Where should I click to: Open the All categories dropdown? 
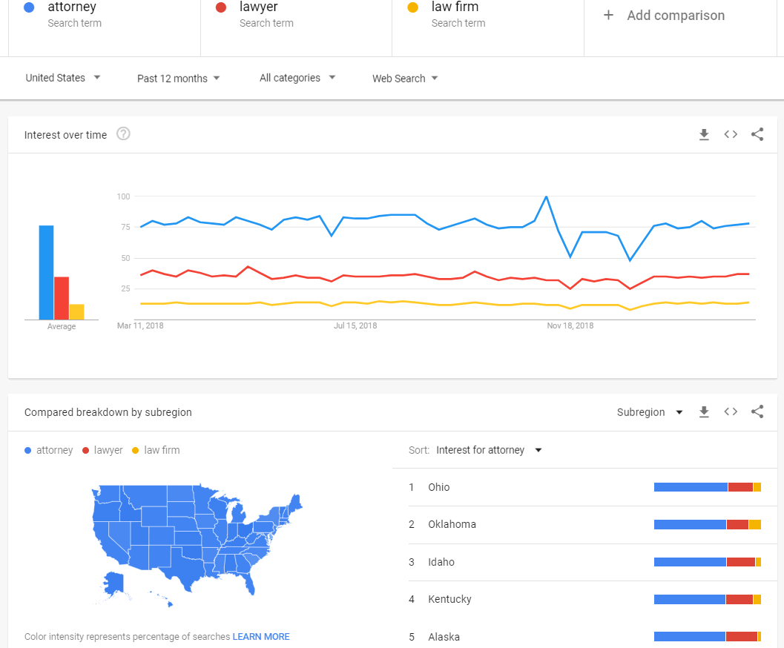tap(297, 78)
